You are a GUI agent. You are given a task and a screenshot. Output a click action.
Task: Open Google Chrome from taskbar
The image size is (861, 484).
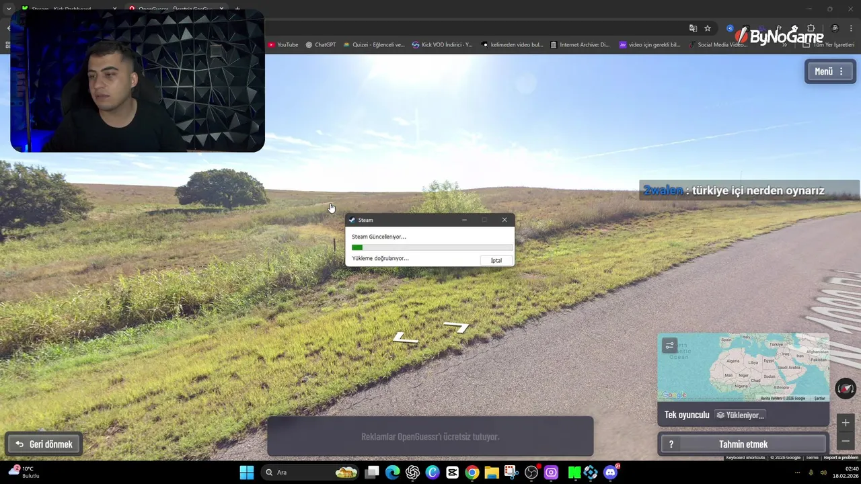coord(472,473)
